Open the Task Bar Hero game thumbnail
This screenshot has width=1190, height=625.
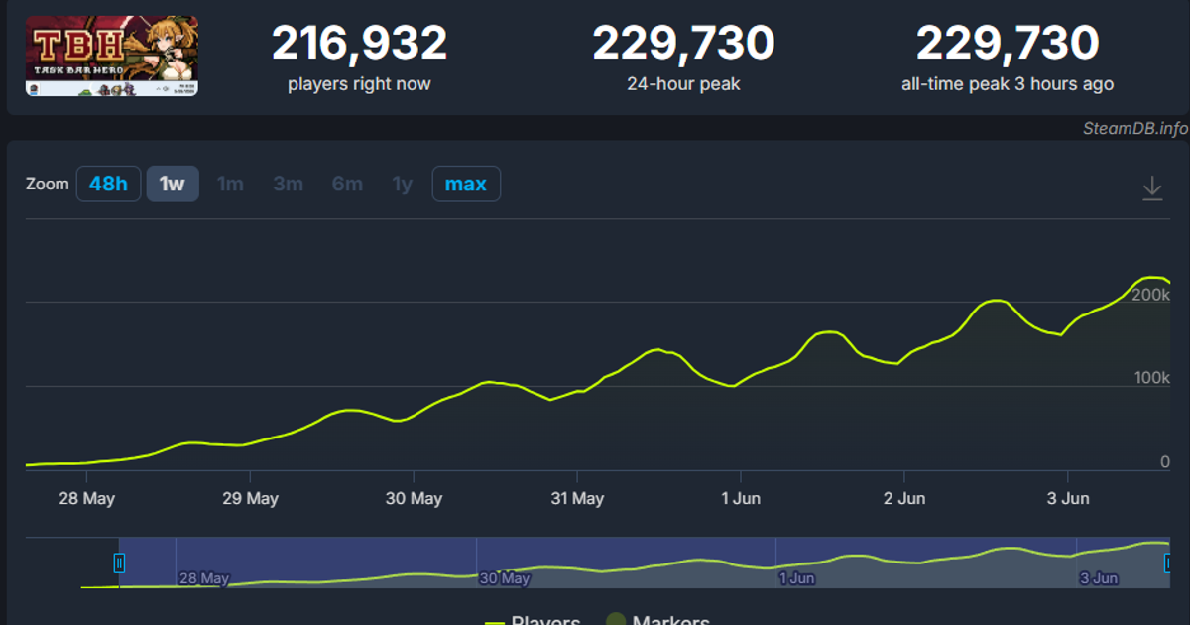pyautogui.click(x=112, y=57)
